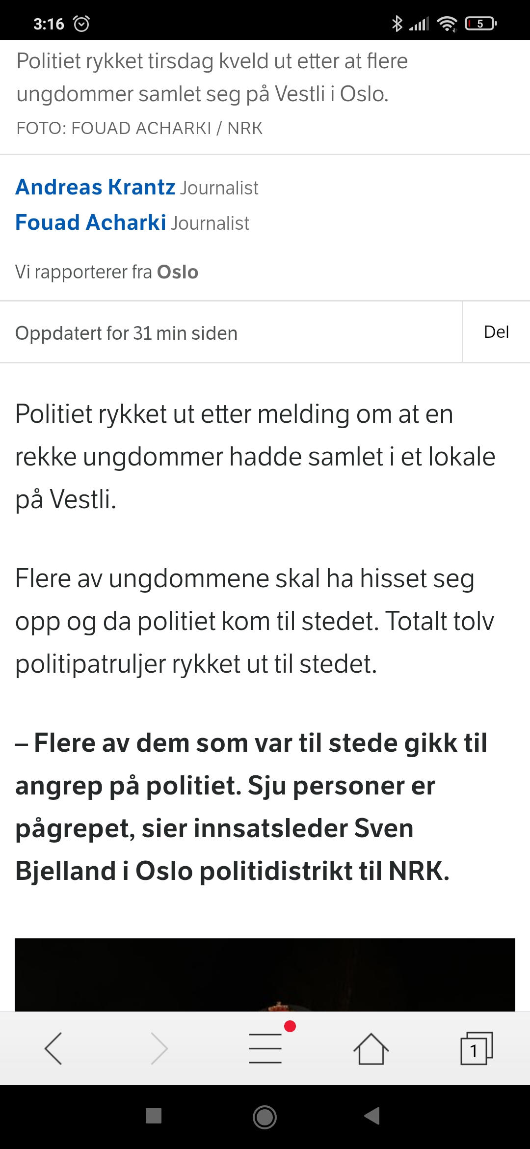Image resolution: width=530 pixels, height=1149 pixels.
Task: Tap the Bluetooth status icon
Action: [397, 24]
